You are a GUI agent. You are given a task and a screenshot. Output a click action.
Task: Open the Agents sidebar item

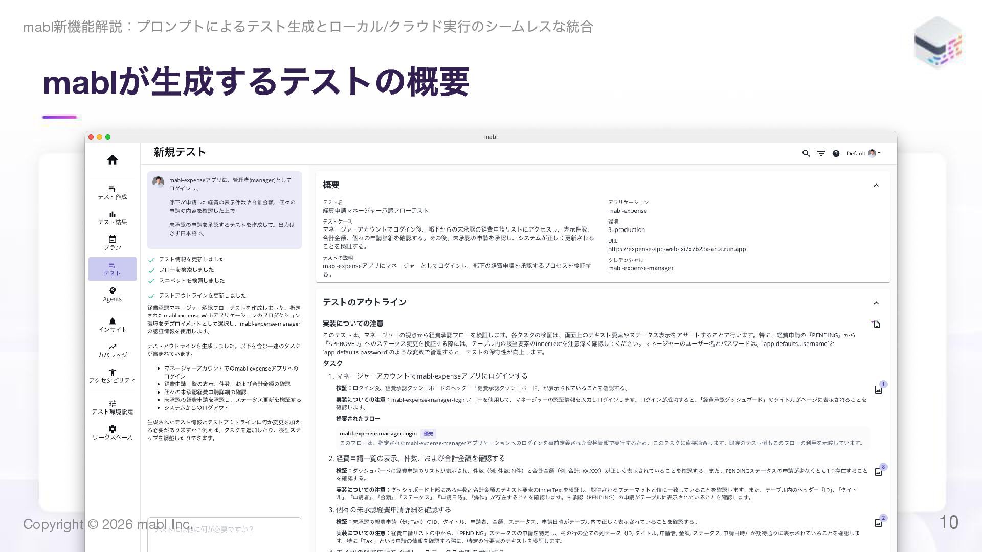(113, 294)
